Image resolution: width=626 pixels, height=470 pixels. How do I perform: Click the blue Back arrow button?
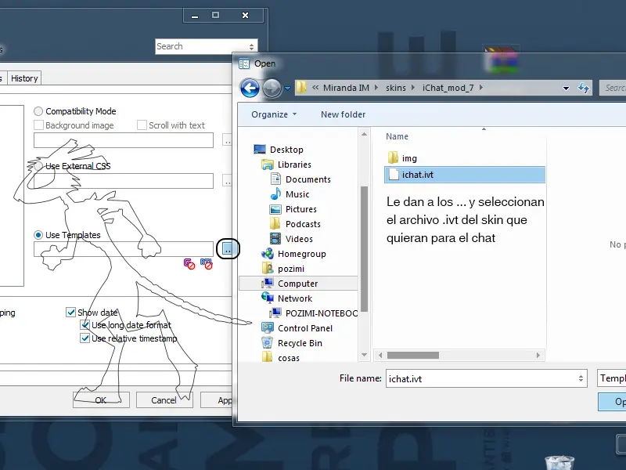(250, 88)
